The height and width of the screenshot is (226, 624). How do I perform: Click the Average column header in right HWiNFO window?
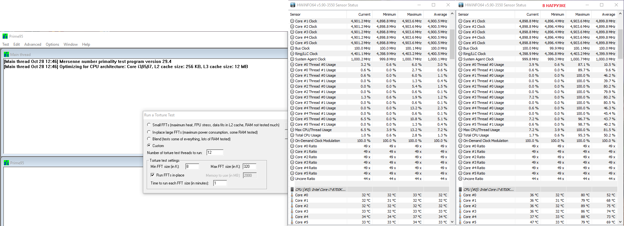[x=604, y=14]
